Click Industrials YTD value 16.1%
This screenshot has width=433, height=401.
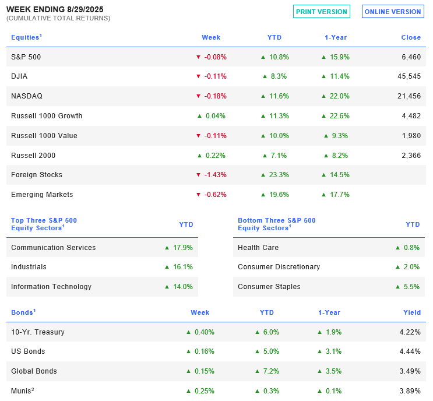183,267
